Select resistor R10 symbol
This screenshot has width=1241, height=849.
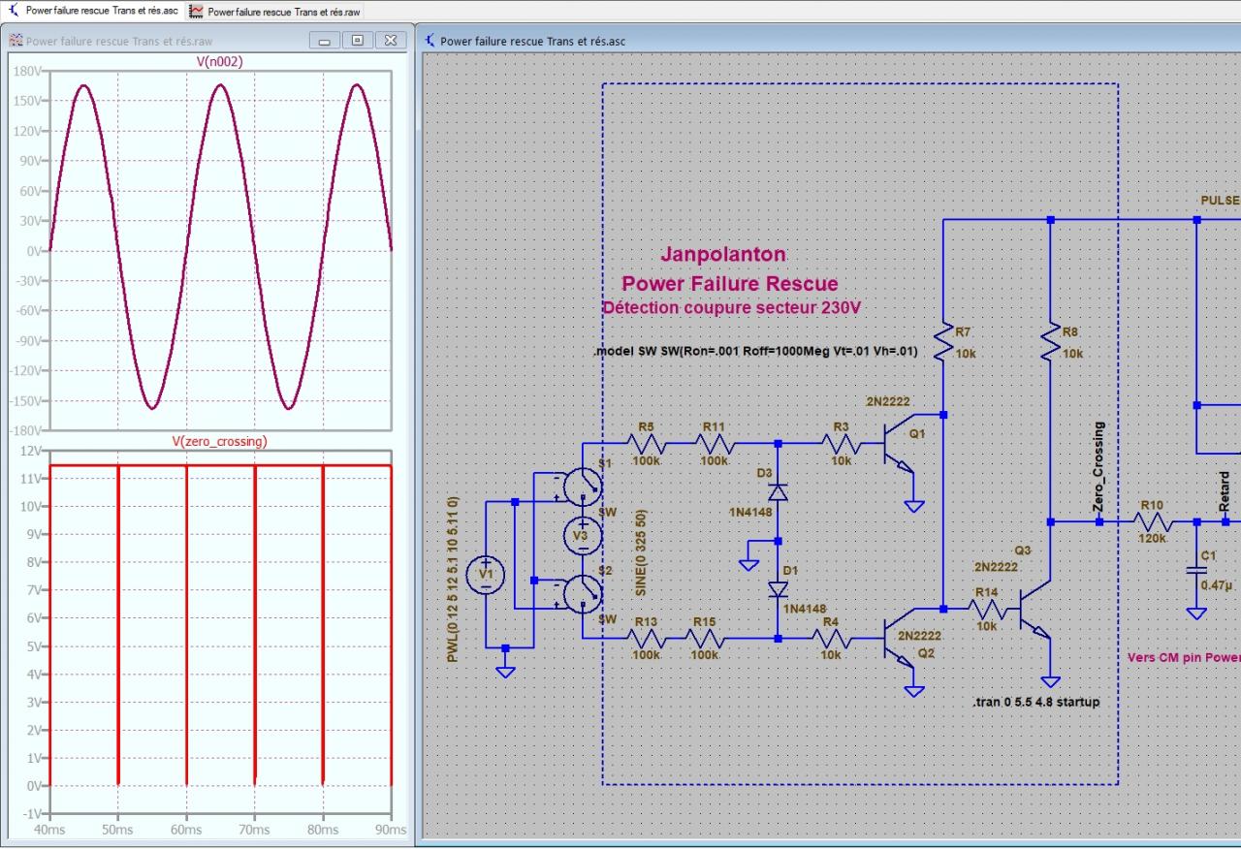[1152, 521]
